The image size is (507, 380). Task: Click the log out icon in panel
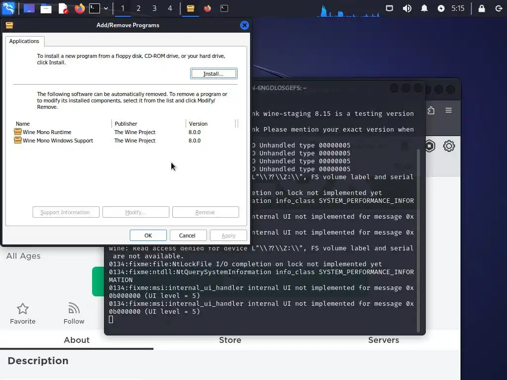click(499, 8)
